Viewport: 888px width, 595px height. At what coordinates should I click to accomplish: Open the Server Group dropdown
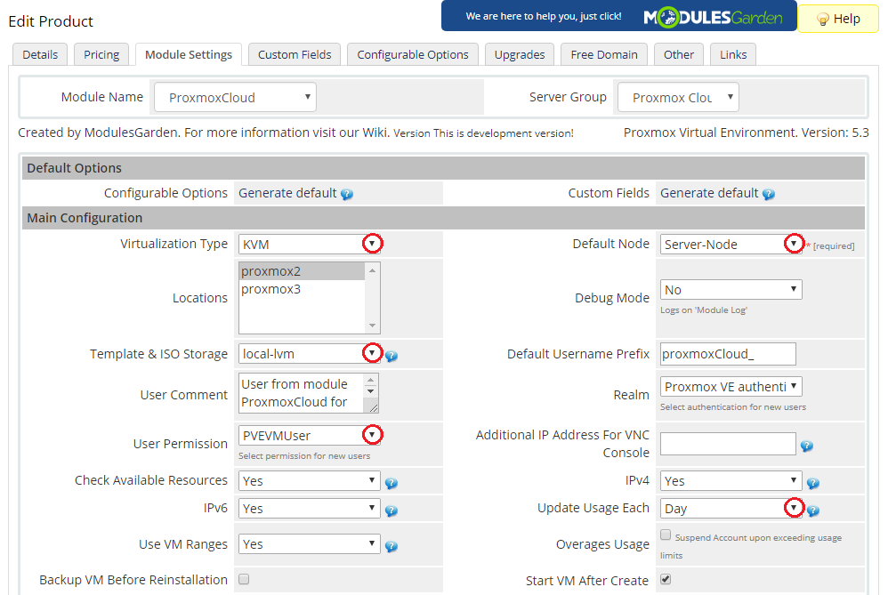pyautogui.click(x=678, y=97)
